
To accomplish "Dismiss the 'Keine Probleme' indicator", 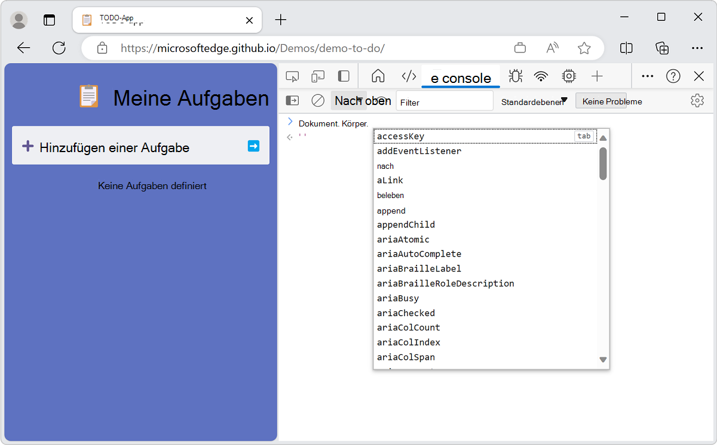I will [x=602, y=100].
